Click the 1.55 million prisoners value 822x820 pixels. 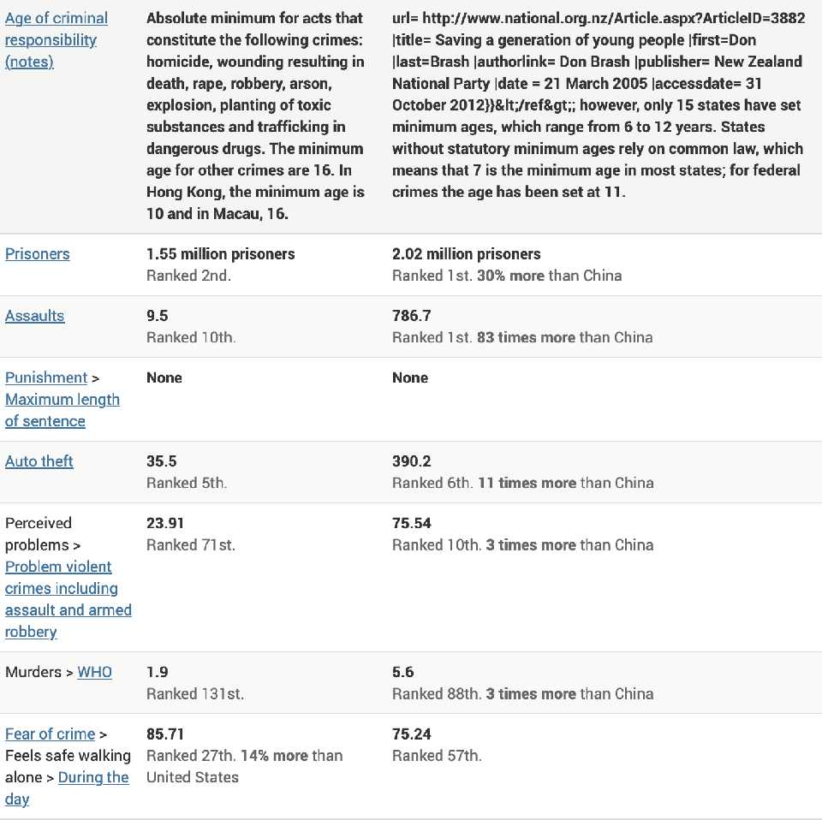pyautogui.click(x=221, y=254)
